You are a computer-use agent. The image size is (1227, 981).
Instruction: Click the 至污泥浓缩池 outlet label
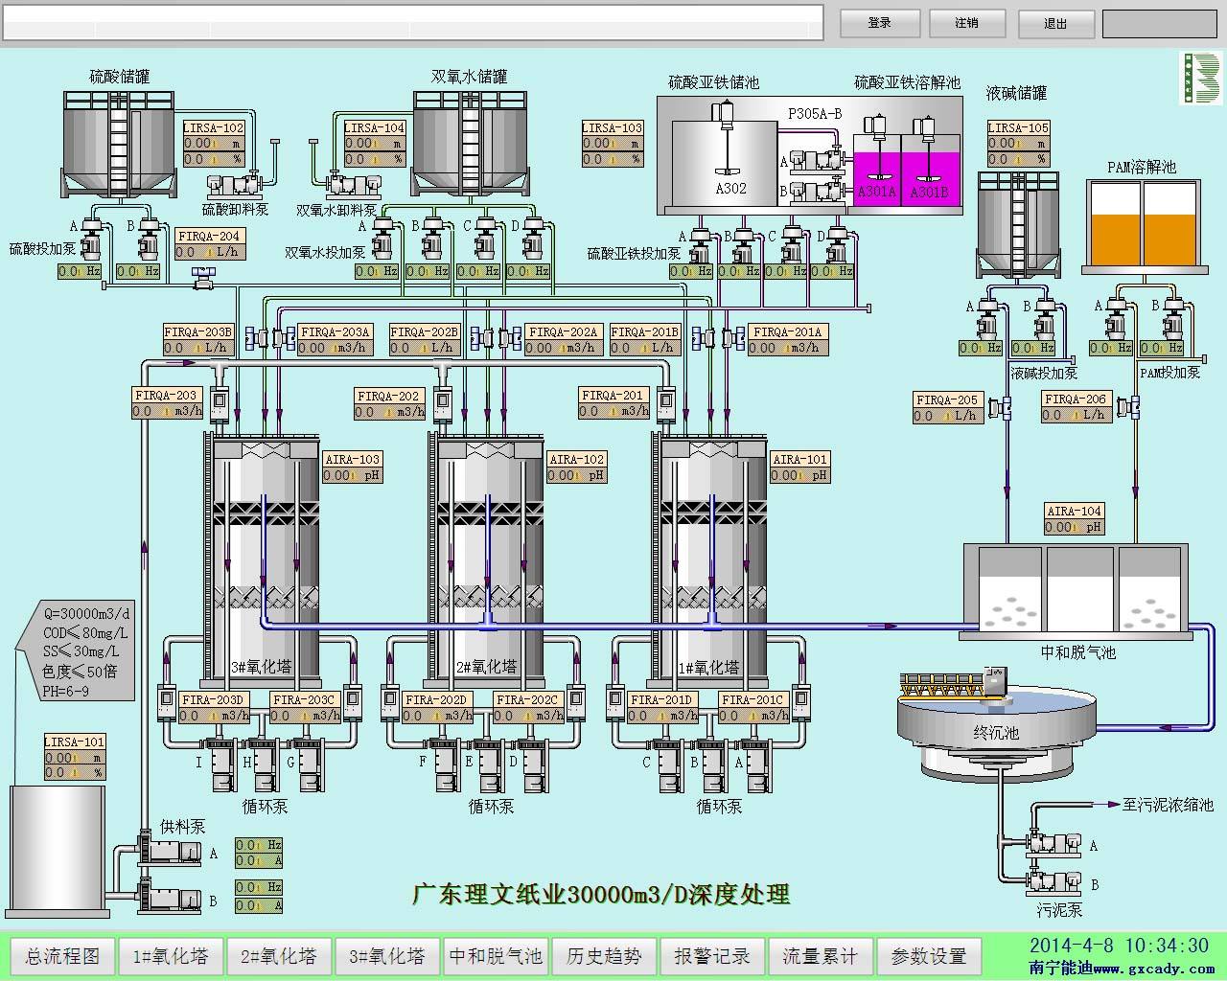(1168, 805)
